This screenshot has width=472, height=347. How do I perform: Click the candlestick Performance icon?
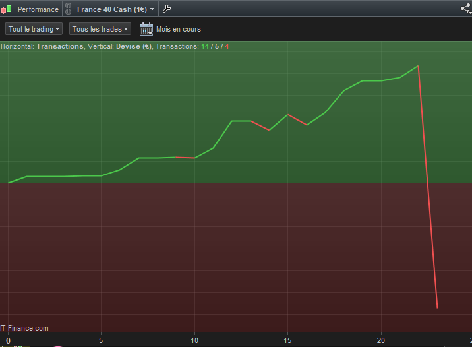click(7, 9)
